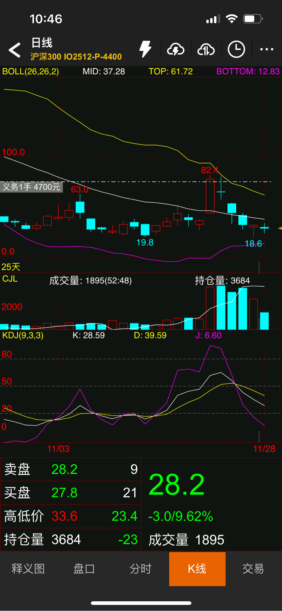Tap the cloud lightning icon
This screenshot has height=611, width=282.
(176, 50)
